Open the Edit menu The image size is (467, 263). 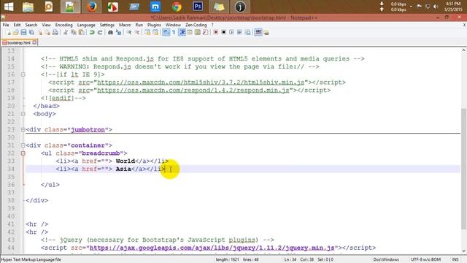click(x=17, y=25)
